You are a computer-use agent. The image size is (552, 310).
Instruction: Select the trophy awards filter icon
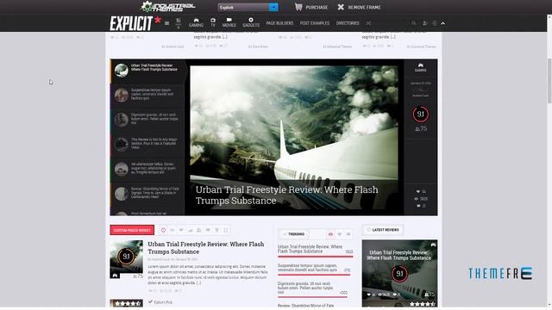[x=216, y=230]
